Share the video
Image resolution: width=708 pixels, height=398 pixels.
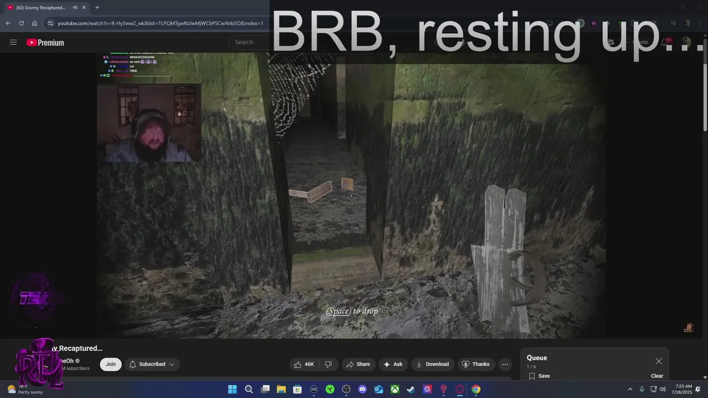[358, 364]
